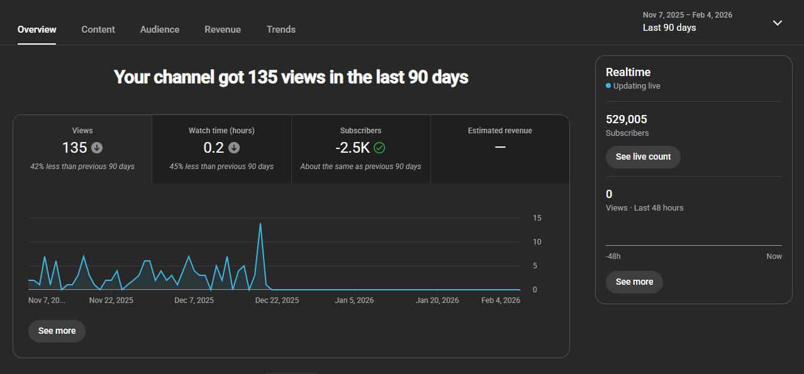Select the Views metric card

[x=82, y=149]
